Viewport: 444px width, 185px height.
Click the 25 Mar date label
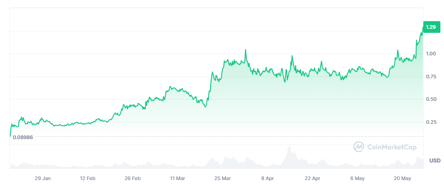coord(223,178)
